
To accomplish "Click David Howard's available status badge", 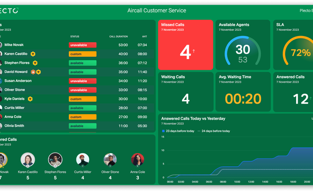I will tap(83, 72).
